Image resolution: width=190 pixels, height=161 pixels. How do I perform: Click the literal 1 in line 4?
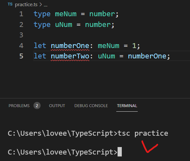134,46
